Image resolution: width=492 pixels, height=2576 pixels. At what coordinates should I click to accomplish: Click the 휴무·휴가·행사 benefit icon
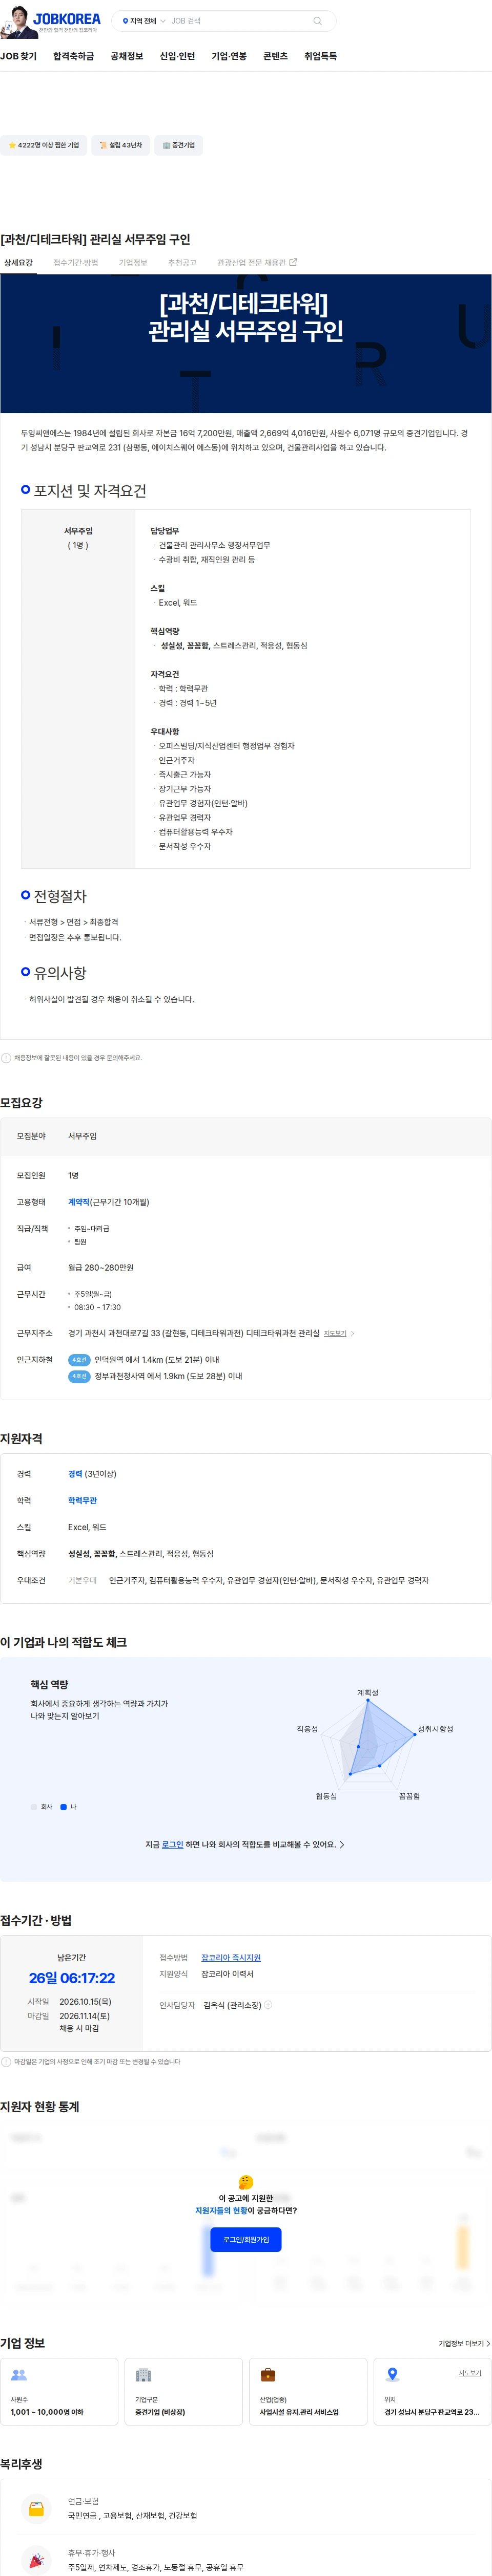[36, 2559]
